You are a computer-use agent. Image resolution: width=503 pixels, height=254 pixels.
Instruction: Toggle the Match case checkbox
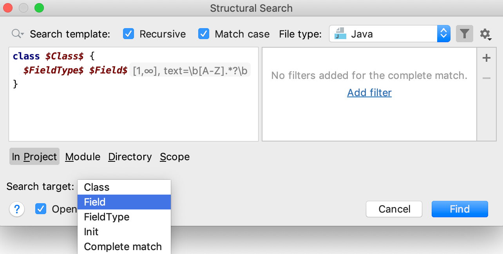tap(204, 34)
